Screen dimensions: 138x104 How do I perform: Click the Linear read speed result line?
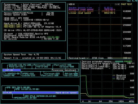[x=92, y=13]
